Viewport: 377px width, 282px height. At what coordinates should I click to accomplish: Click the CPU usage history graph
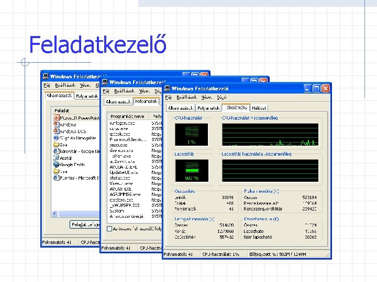[x=270, y=135]
